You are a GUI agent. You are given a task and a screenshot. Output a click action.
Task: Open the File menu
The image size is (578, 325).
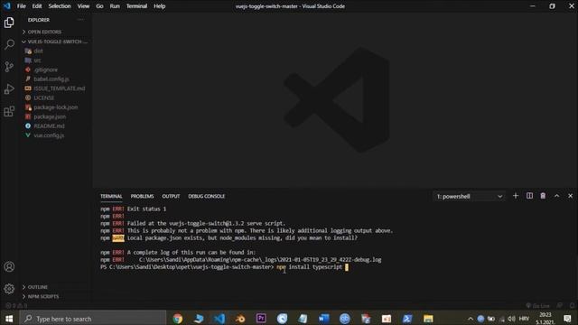[x=22, y=6]
